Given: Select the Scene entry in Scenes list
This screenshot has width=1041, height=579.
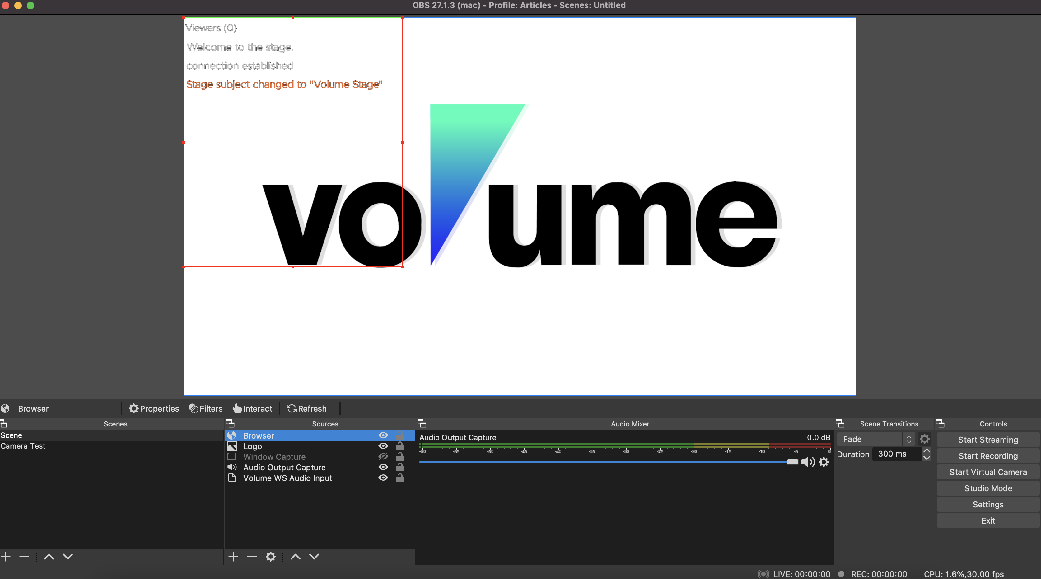Looking at the screenshot, I should click(111, 435).
